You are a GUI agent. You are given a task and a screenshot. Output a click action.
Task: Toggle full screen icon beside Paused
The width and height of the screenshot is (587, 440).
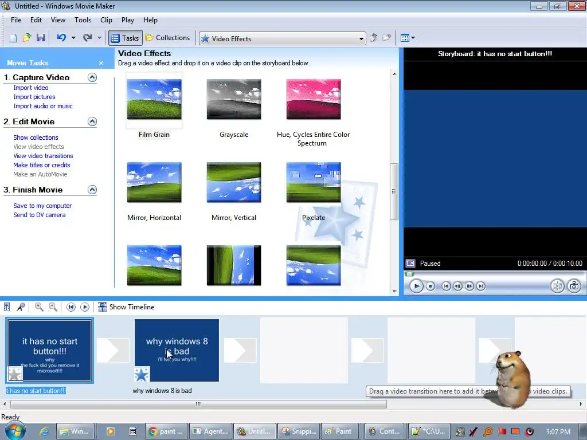(x=410, y=264)
